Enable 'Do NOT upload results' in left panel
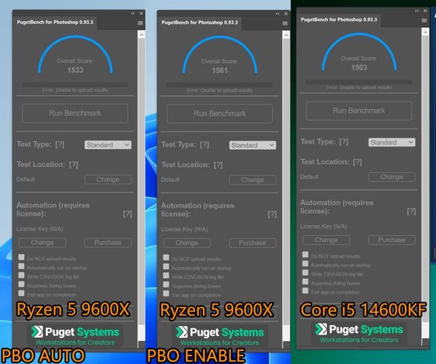The height and width of the screenshot is (364, 436). point(22,258)
